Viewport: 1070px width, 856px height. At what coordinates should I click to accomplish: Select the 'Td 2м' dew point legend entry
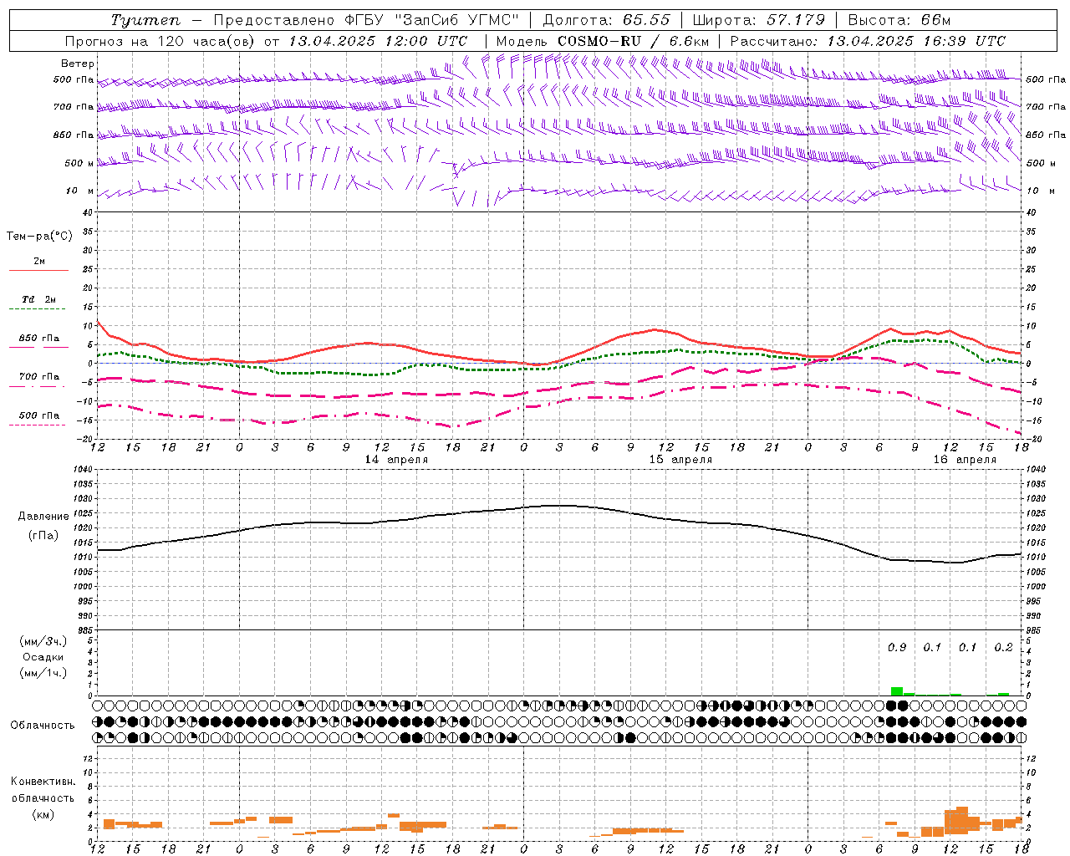tap(38, 299)
